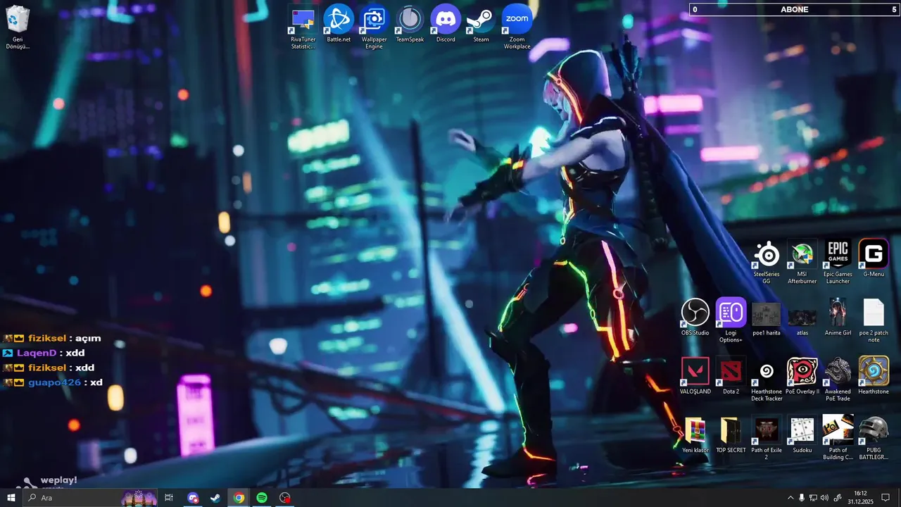
Task: Click chat message "fiziksel : açım"
Action: click(x=52, y=338)
